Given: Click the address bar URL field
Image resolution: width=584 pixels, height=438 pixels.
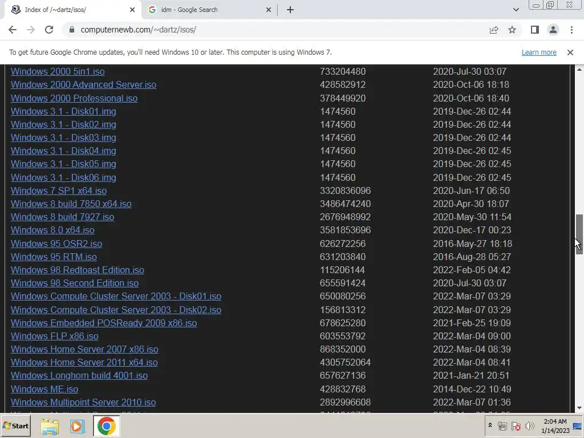Looking at the screenshot, I should (x=275, y=30).
